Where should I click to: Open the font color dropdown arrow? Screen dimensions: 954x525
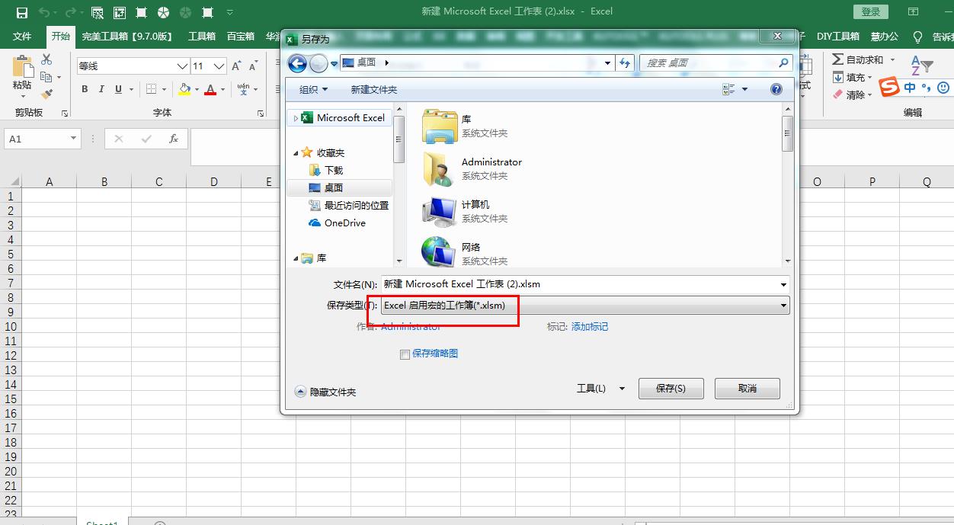point(222,90)
